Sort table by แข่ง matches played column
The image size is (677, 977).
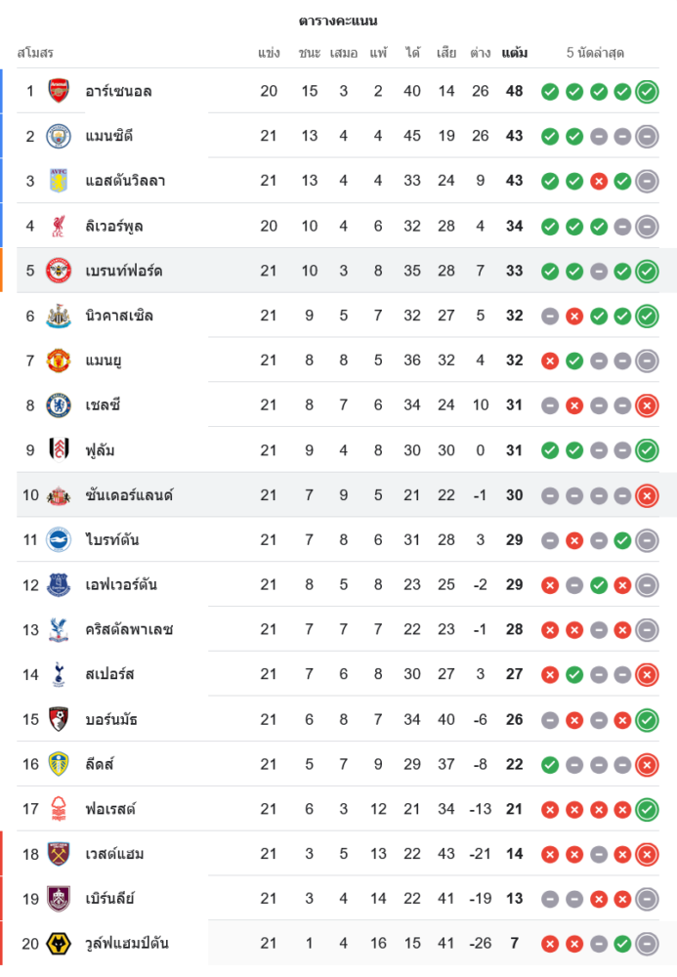tap(270, 53)
